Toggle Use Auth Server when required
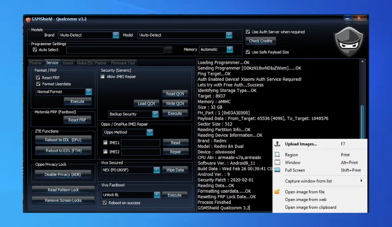392x227 pixels. click(x=248, y=32)
